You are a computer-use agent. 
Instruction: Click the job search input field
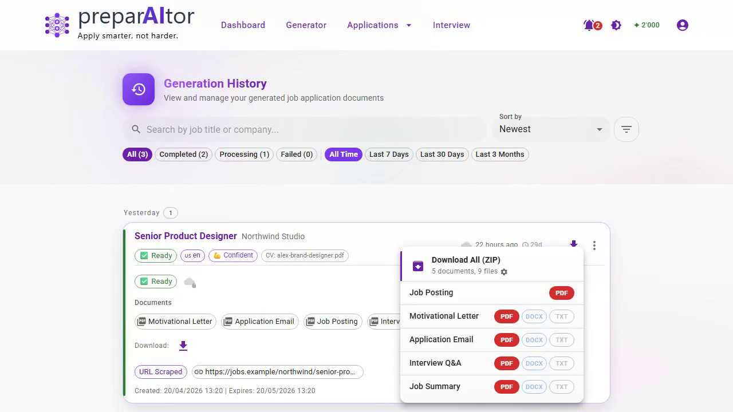coord(309,130)
